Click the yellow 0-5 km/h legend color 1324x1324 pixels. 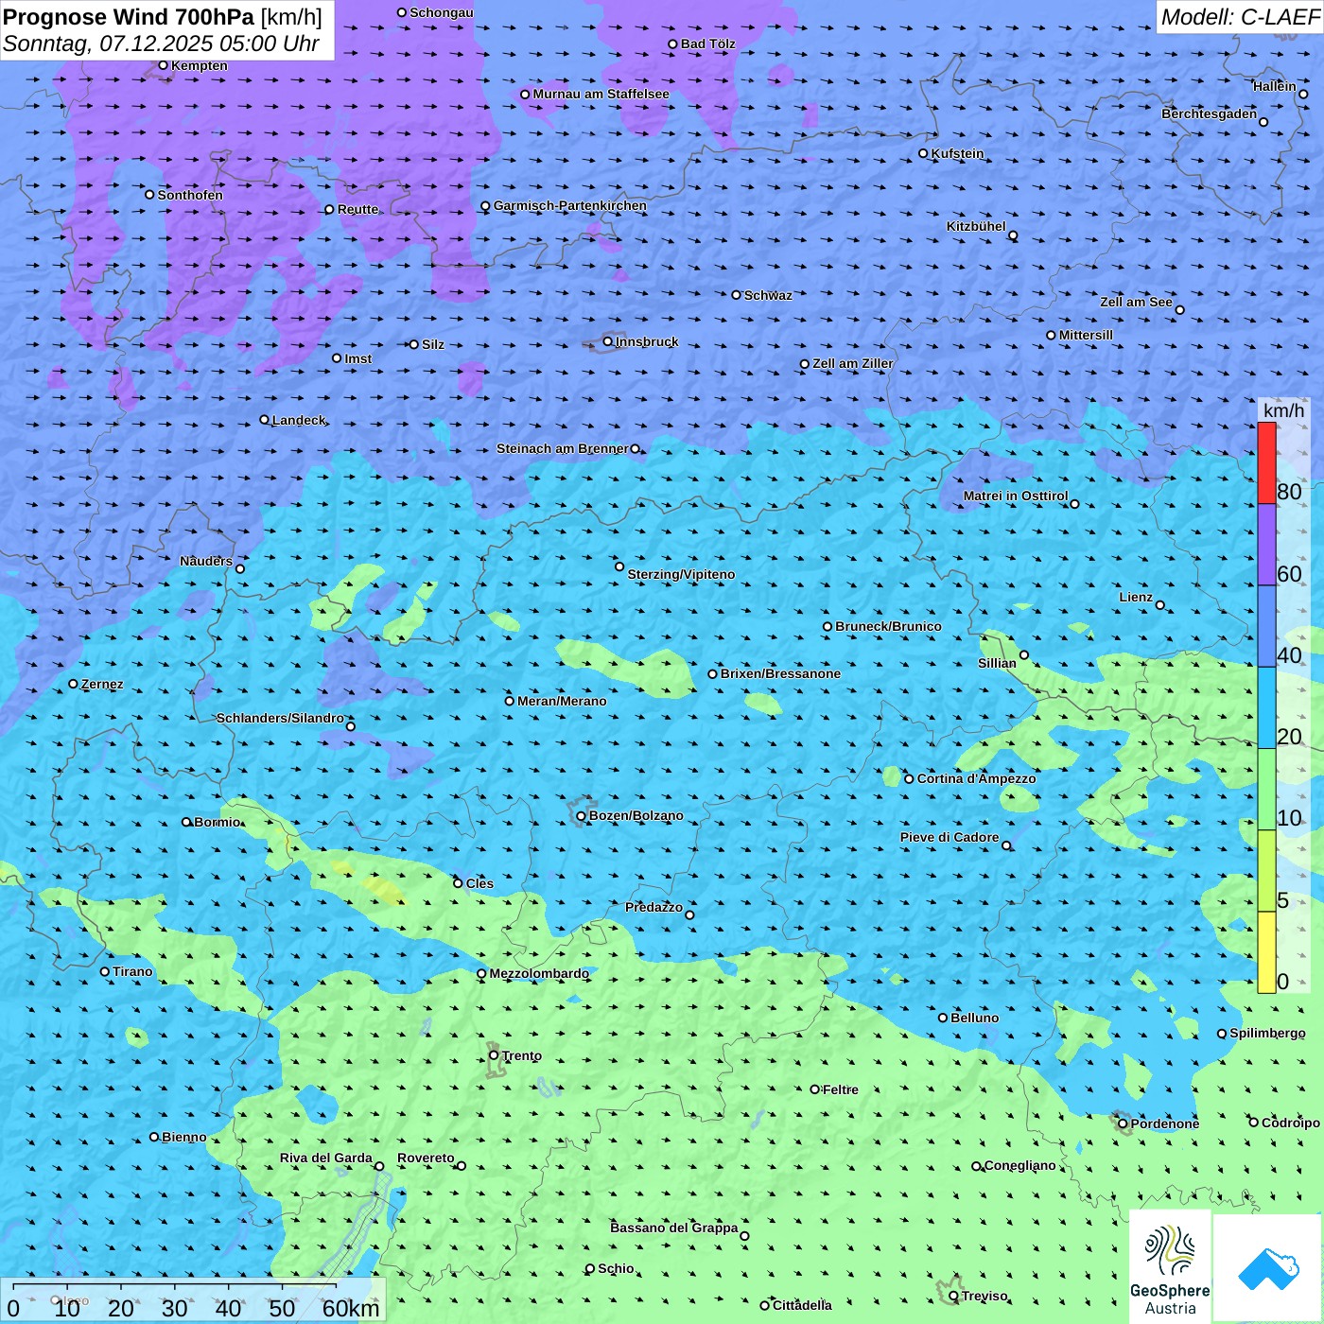pyautogui.click(x=1266, y=952)
